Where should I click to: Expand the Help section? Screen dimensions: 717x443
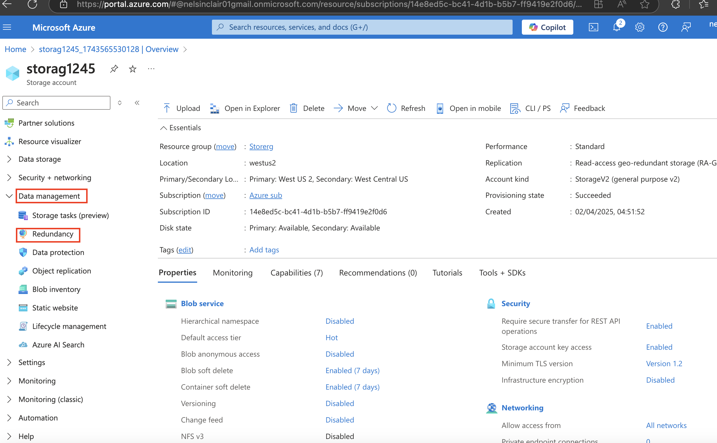[9, 436]
